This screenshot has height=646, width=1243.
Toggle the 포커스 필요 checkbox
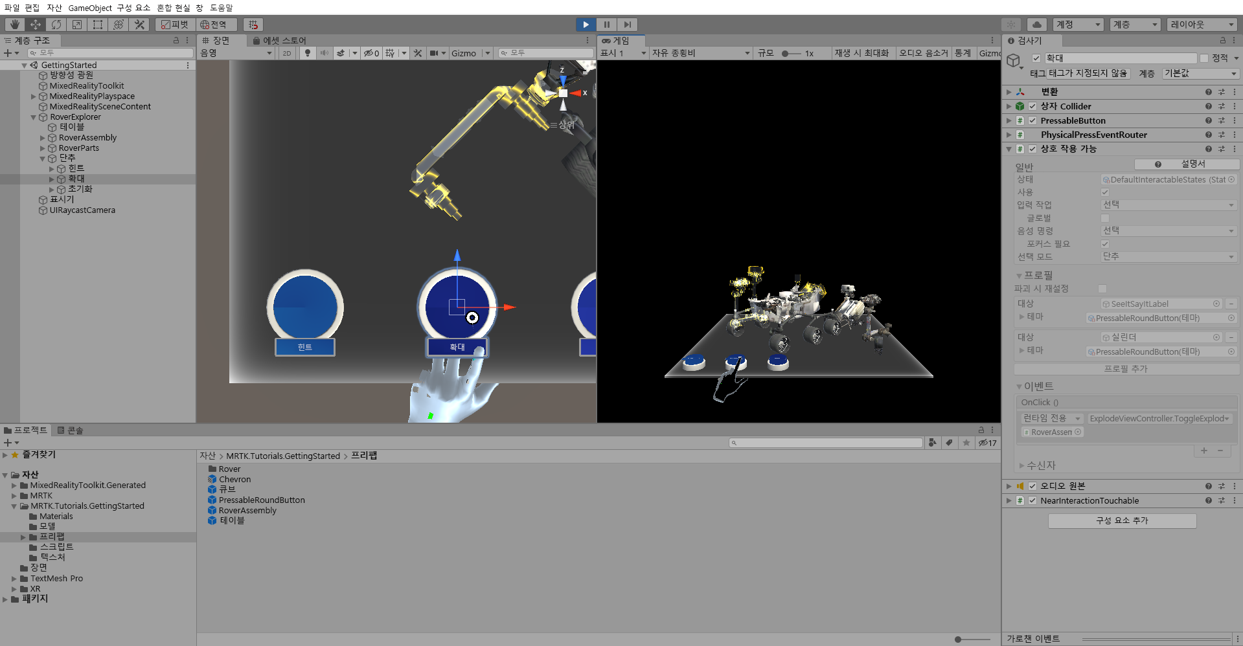tap(1105, 244)
